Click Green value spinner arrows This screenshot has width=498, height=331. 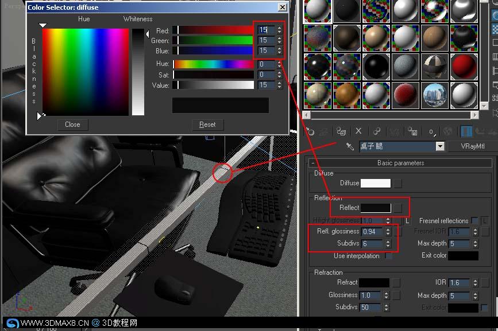coord(279,40)
